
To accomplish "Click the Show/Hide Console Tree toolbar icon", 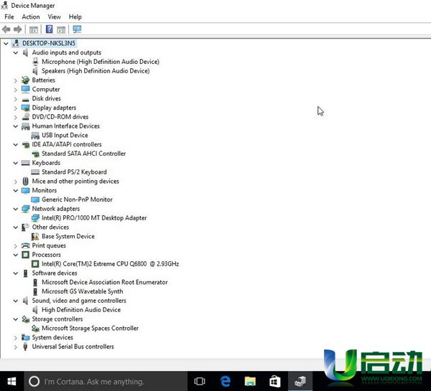I will coord(34,29).
